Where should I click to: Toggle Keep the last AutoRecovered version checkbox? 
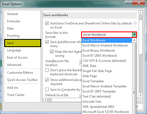point(52,52)
